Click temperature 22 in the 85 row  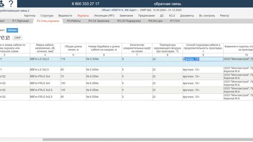click(167, 97)
